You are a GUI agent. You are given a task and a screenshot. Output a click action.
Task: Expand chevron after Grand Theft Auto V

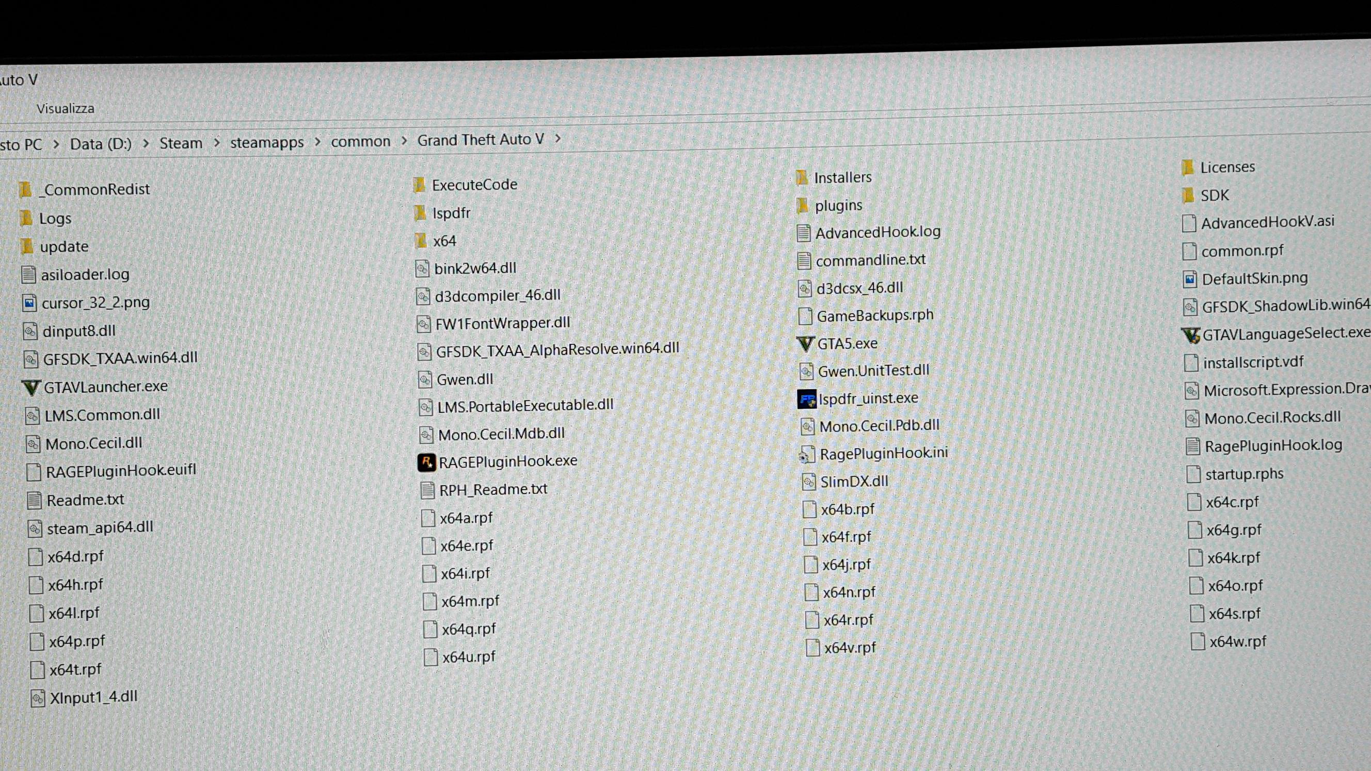(558, 138)
